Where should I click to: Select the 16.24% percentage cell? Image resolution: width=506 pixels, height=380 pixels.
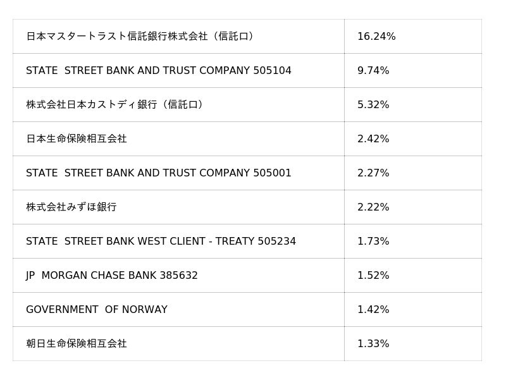tap(376, 37)
